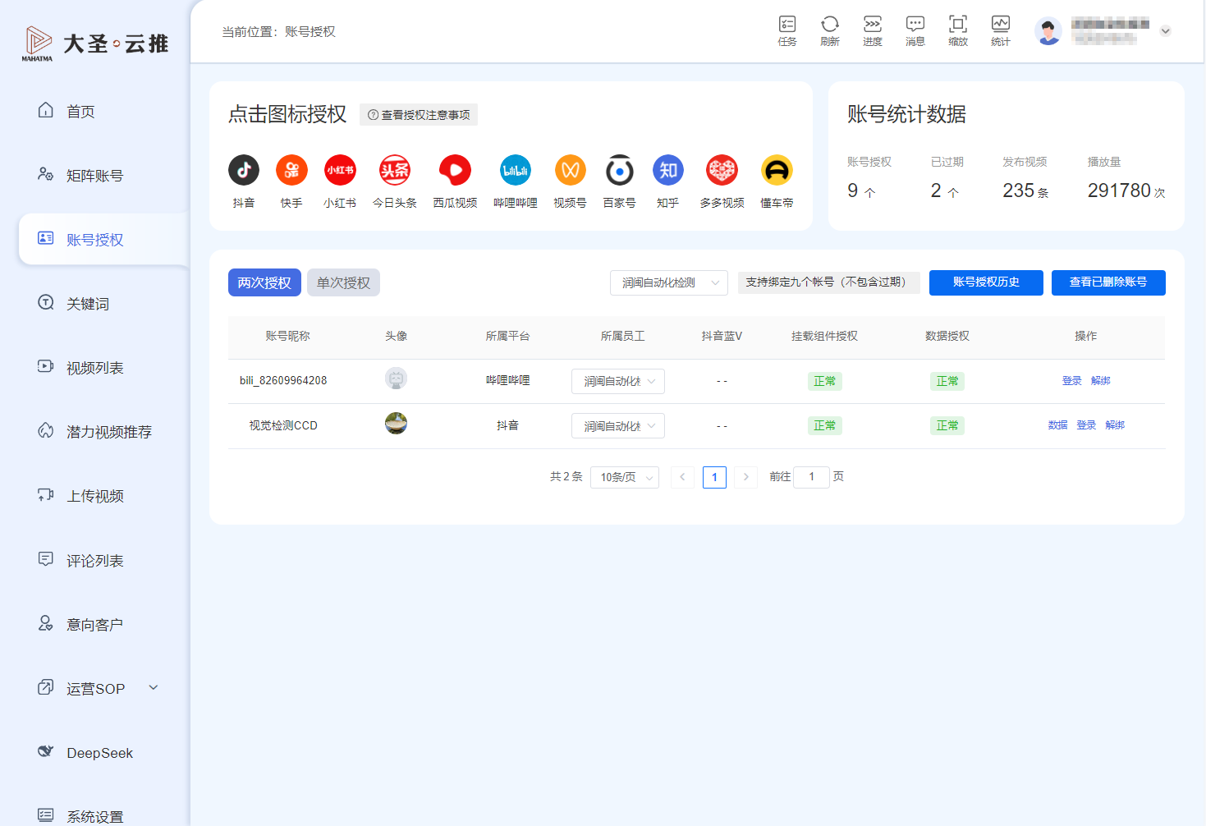Click the 抖音 platform authorization icon
Image resolution: width=1206 pixels, height=826 pixels.
coord(244,170)
